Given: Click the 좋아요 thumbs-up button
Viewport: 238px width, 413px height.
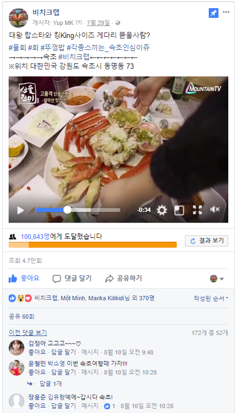Looking at the screenshot, I should point(24,278).
